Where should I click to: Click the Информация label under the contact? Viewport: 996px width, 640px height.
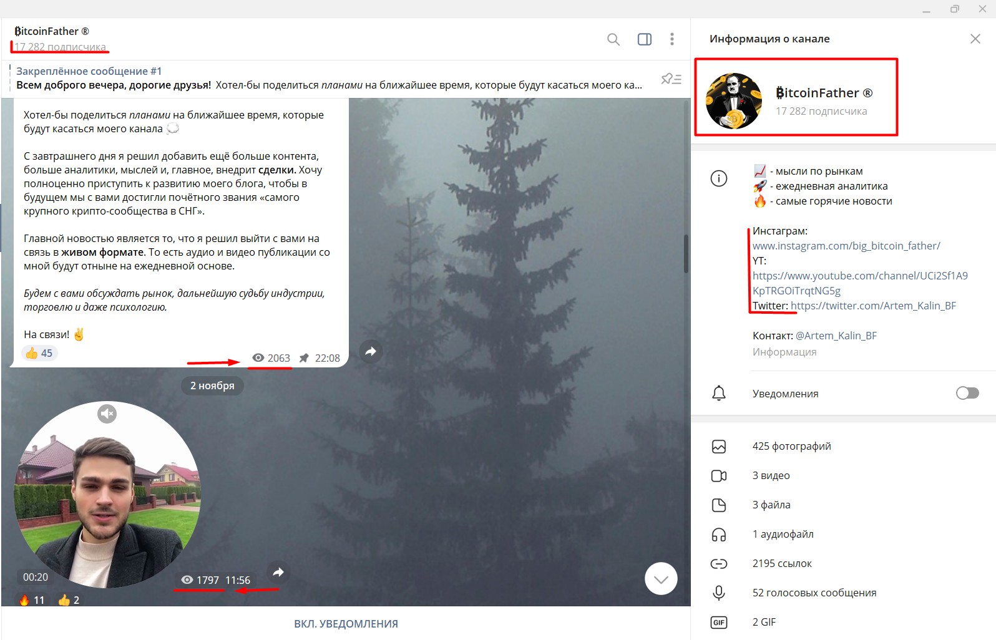click(x=784, y=352)
